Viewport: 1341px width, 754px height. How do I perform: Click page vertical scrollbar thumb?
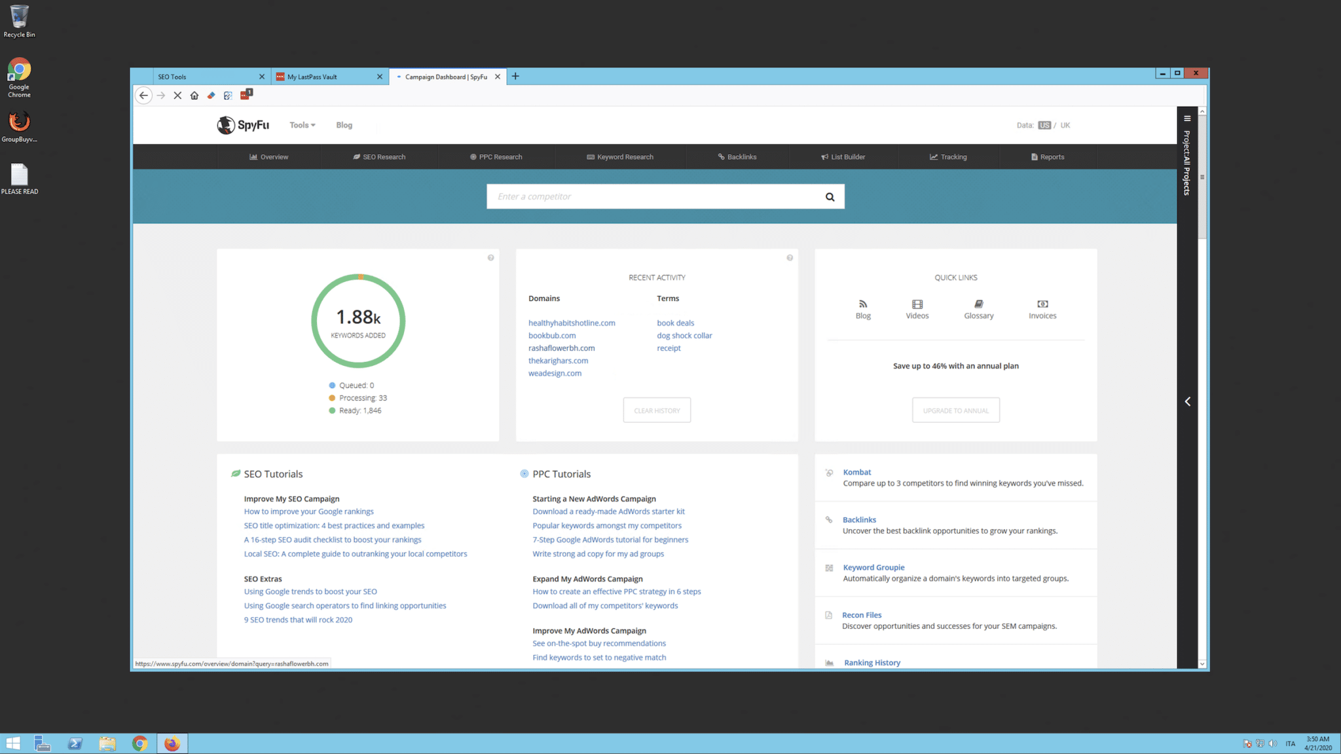click(x=1202, y=178)
